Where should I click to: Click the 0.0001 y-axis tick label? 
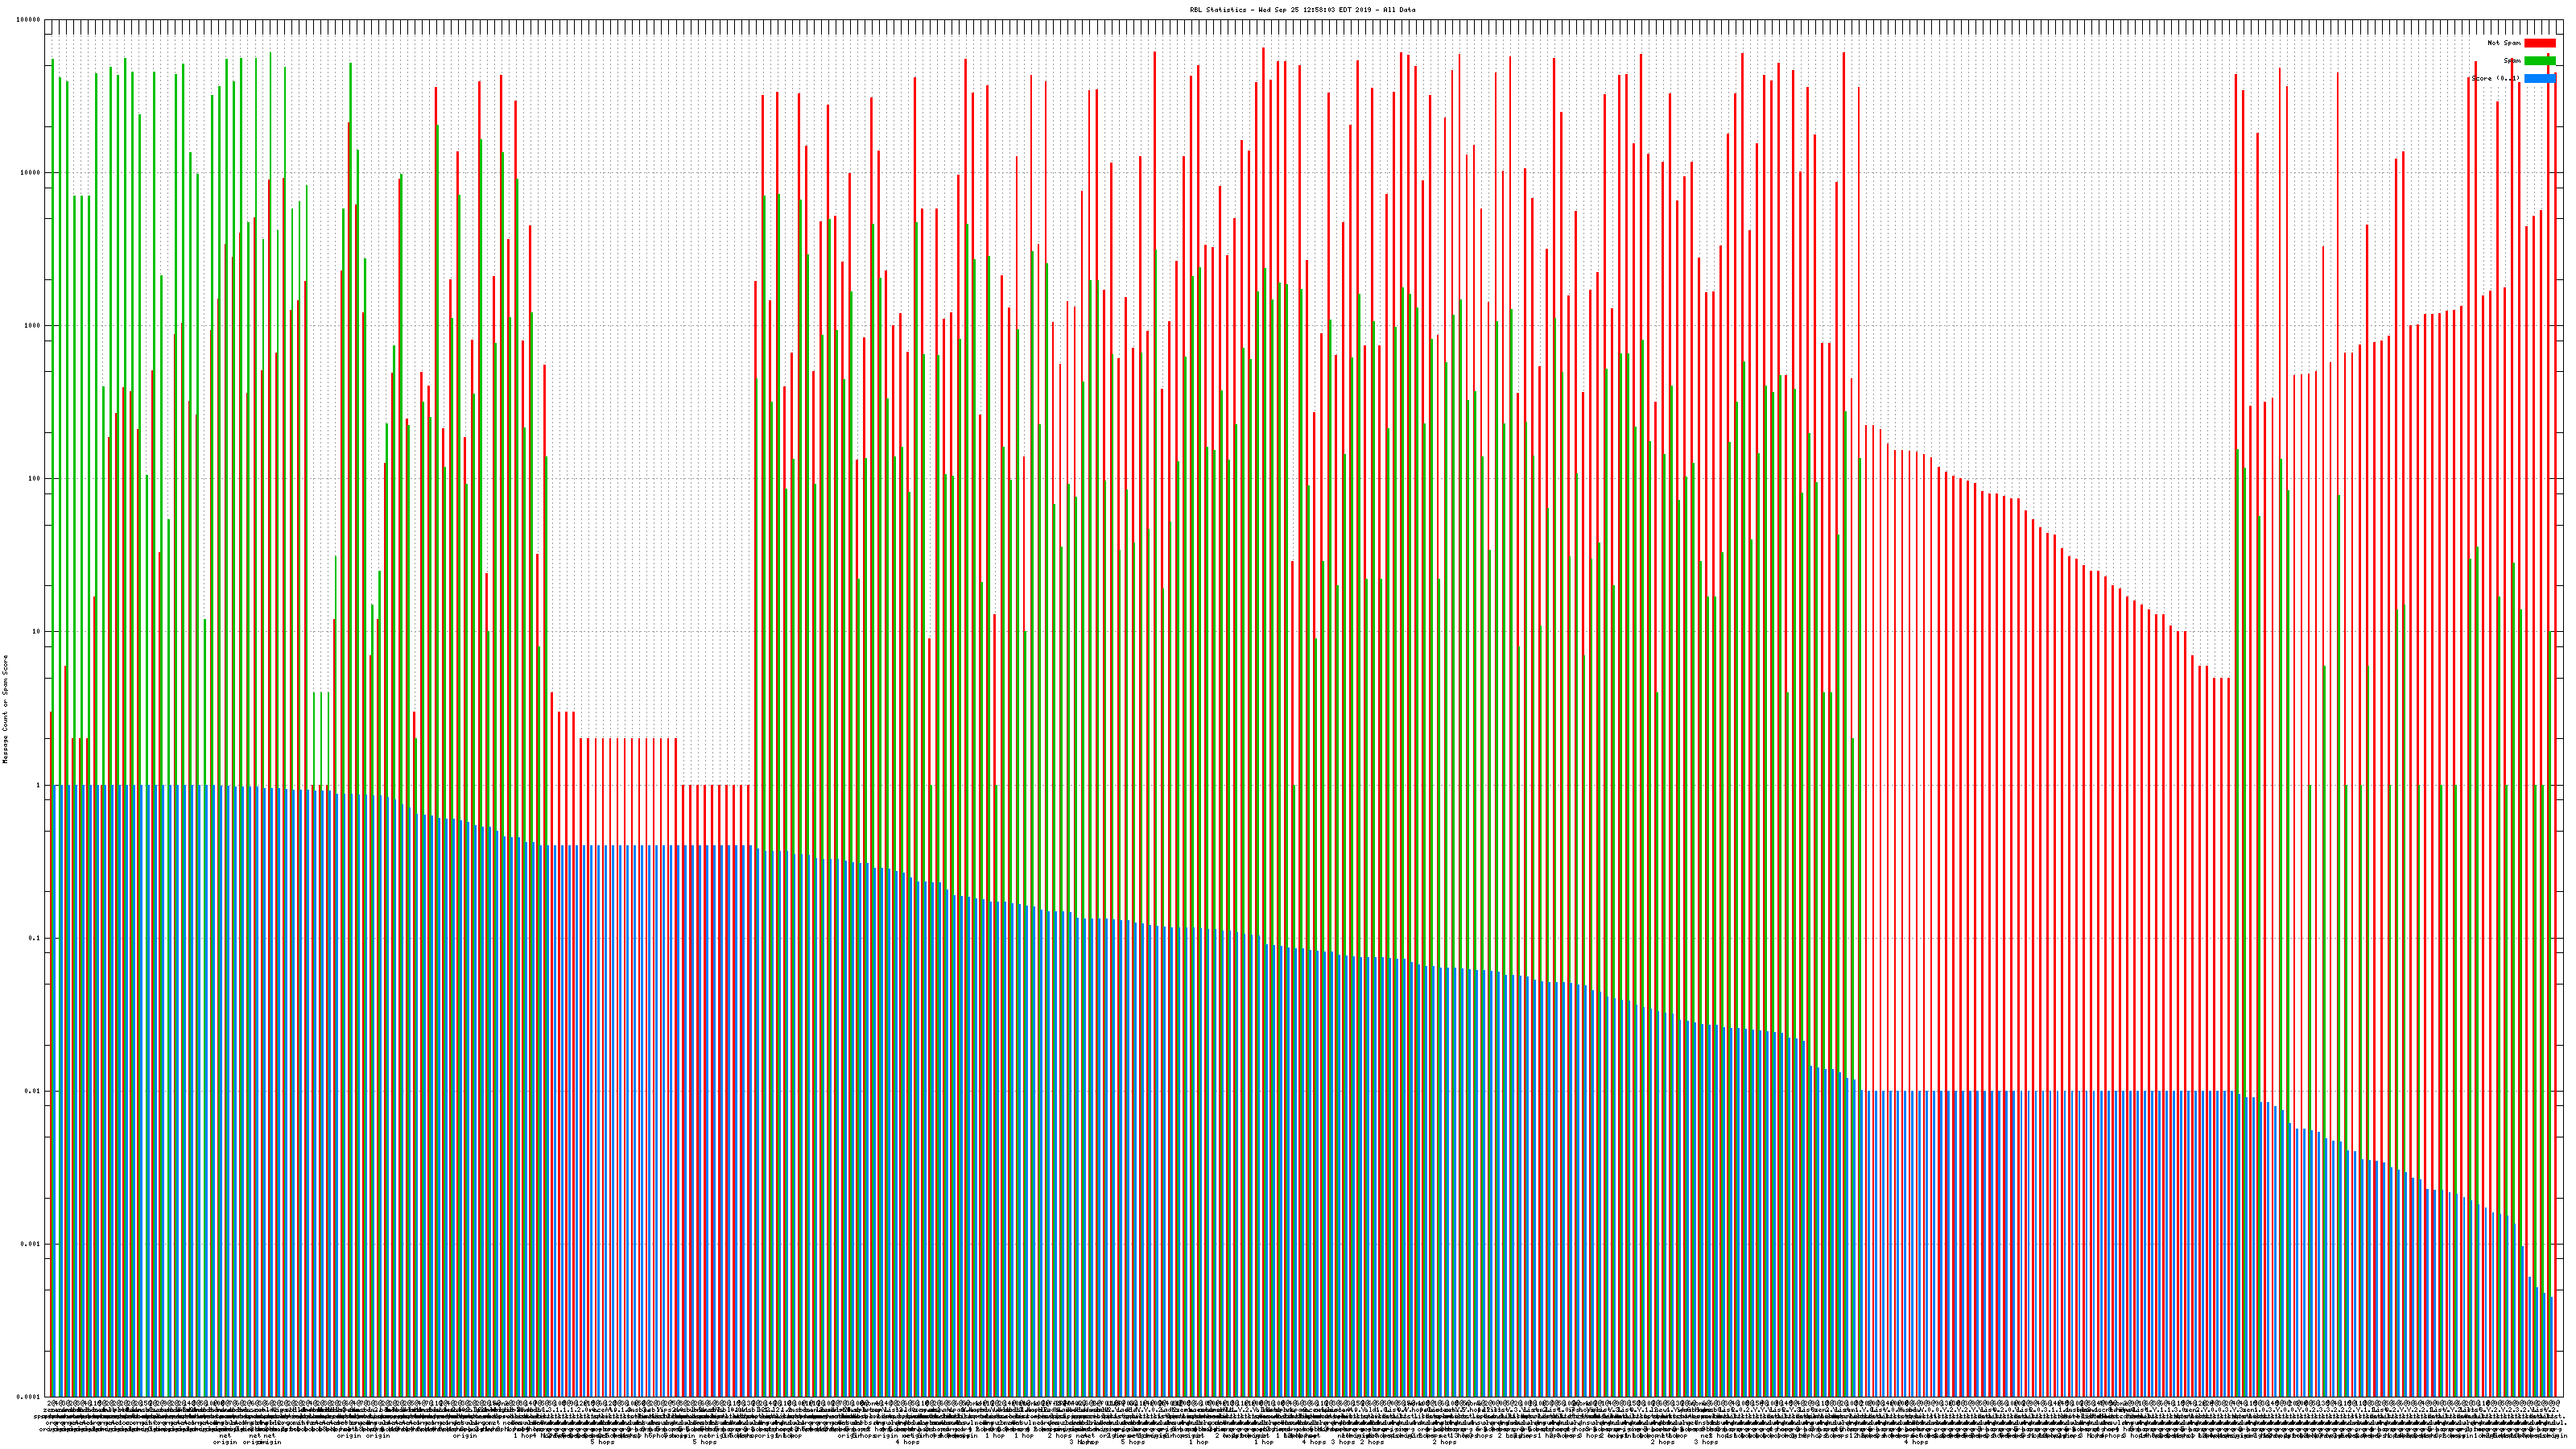tap(29, 1396)
